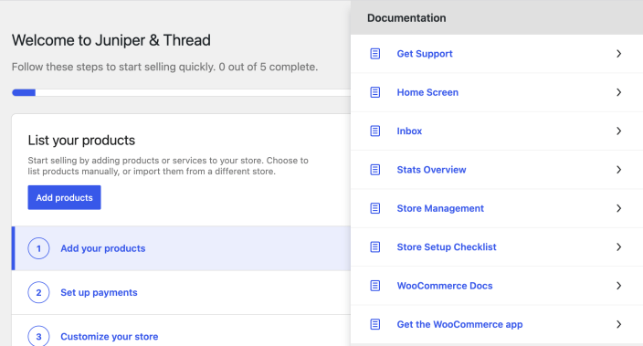Open the Get Support chevron arrow
Viewport: 643px width, 346px height.
point(619,54)
